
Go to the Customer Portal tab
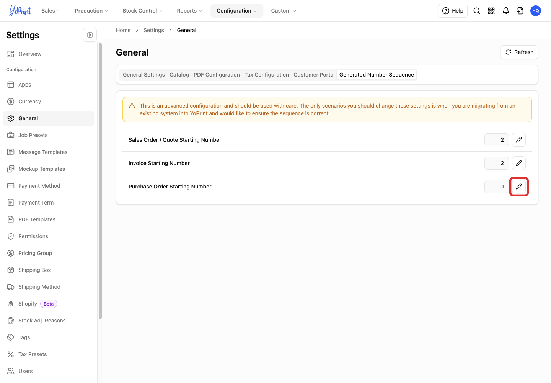pyautogui.click(x=314, y=75)
